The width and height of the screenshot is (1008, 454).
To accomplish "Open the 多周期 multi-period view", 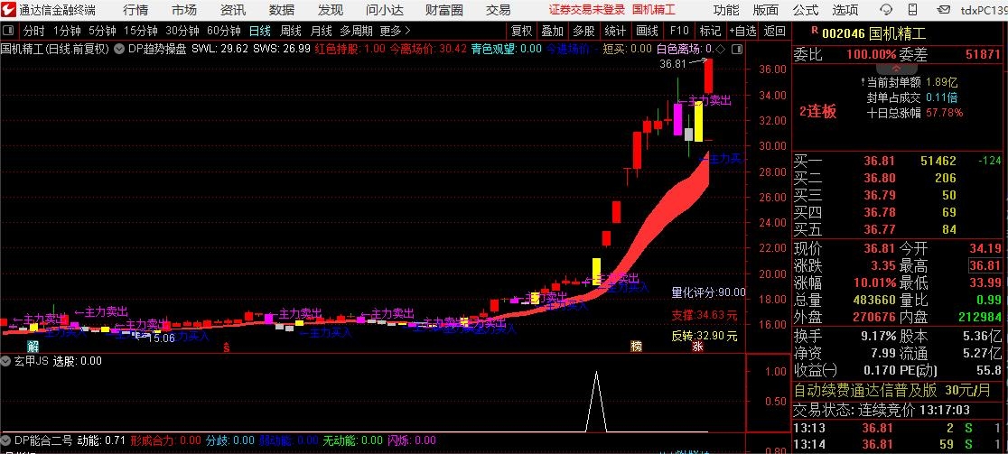I will click(356, 31).
